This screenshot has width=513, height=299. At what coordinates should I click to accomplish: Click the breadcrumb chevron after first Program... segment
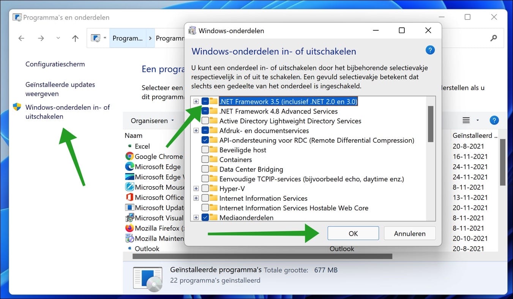[x=150, y=38]
